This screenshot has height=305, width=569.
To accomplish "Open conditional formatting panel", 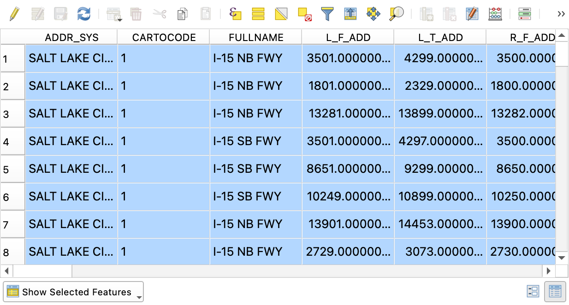I will point(525,14).
